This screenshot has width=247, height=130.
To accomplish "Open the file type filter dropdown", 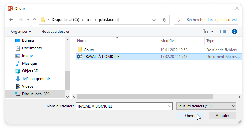I will pos(206,106).
